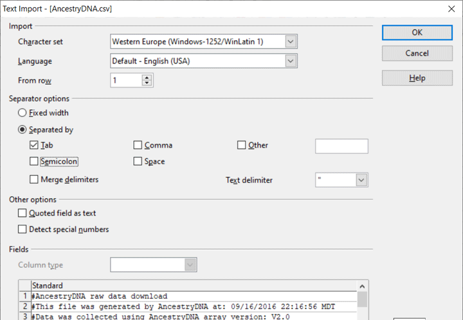Close the Text Import dialog

tap(451, 9)
